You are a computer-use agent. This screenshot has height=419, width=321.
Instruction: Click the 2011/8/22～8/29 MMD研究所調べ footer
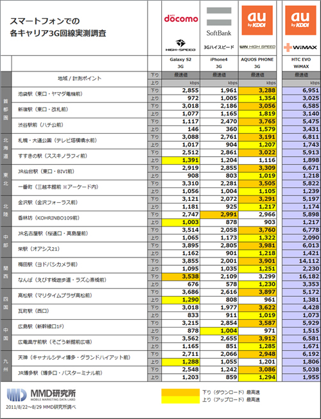(x=41, y=407)
